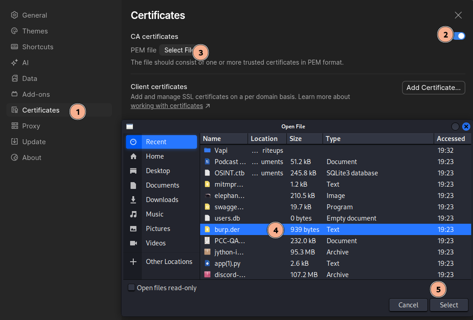The image size is (473, 320).
Task: Click the General gear icon in sidebar
Action: [x=14, y=15]
